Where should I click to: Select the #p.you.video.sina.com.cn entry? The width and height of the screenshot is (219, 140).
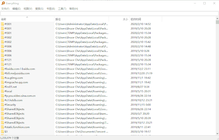(20, 96)
